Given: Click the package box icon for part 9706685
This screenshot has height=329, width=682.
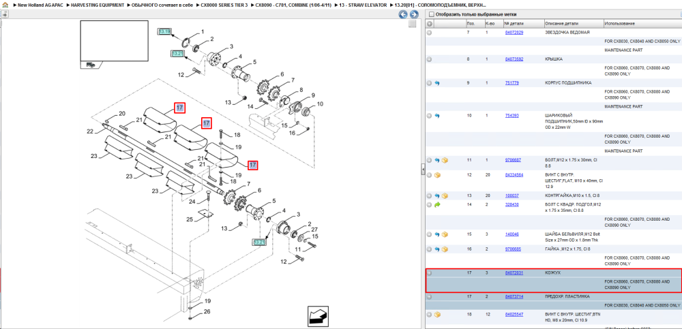Looking at the screenshot, I should pyautogui.click(x=445, y=249).
